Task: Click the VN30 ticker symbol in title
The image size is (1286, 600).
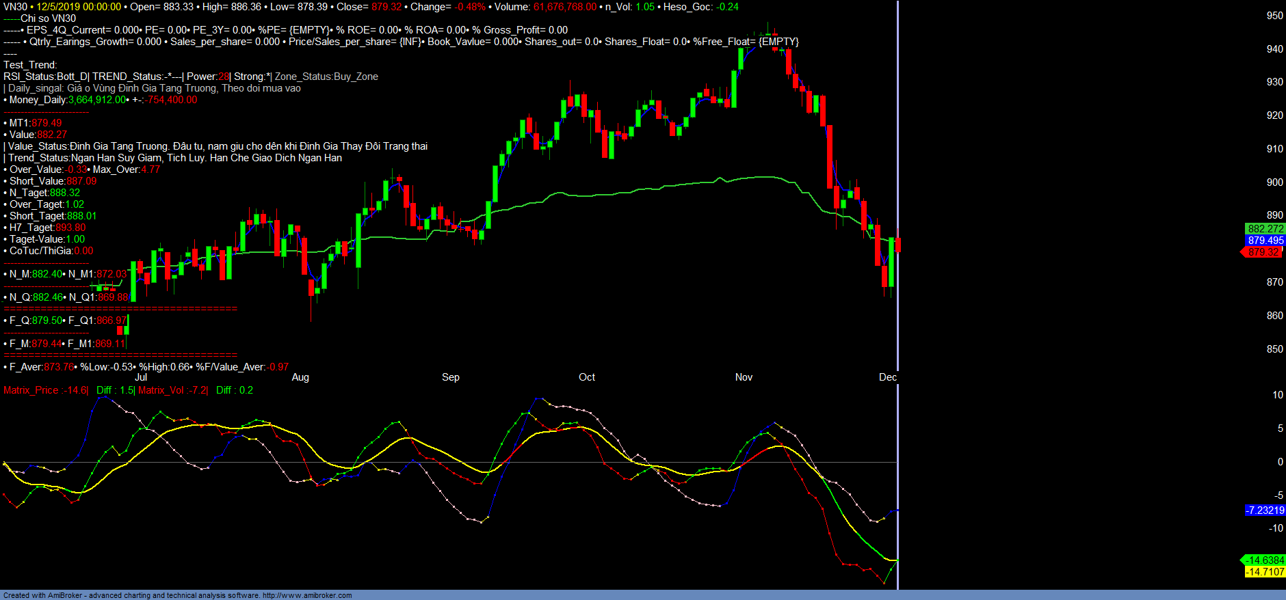Action: [x=15, y=7]
